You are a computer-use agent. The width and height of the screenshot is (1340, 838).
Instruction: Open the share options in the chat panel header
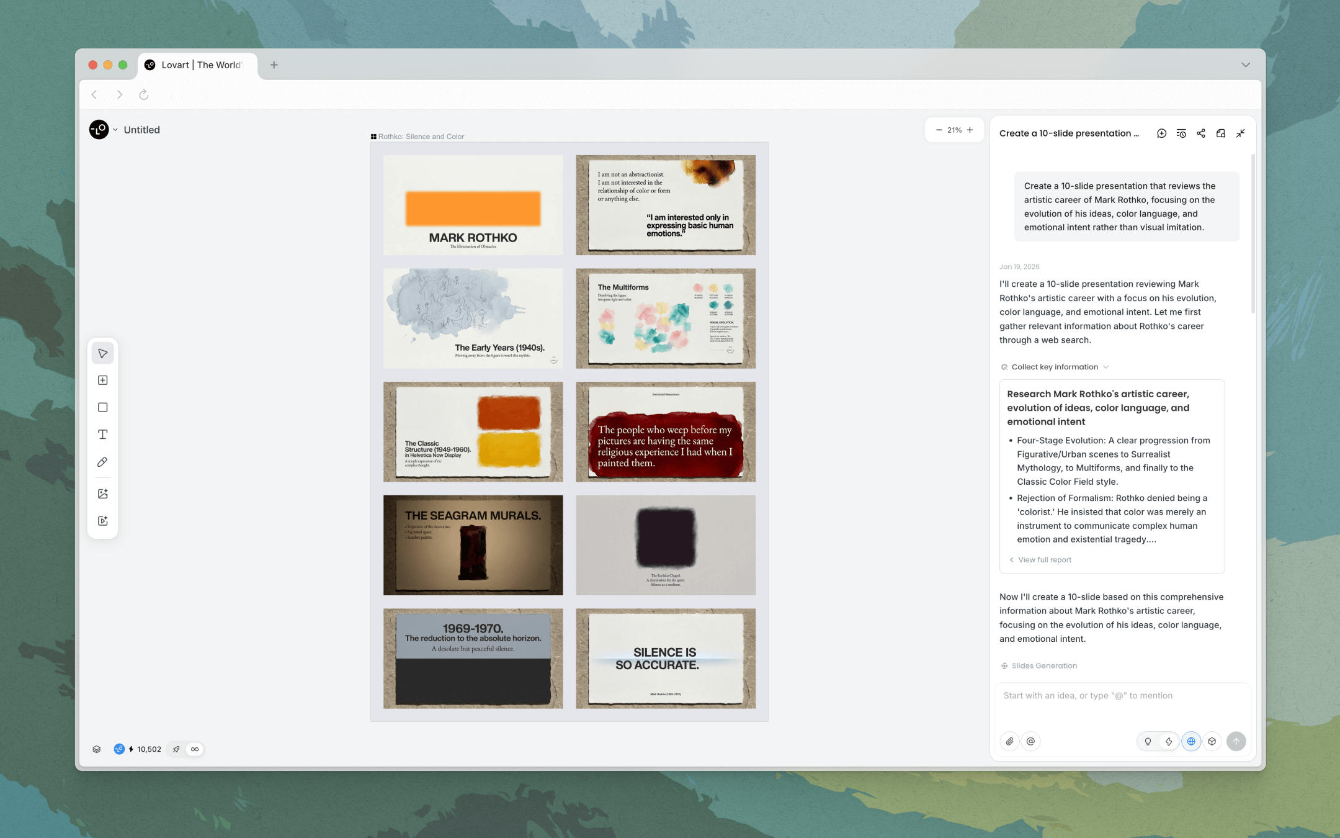pos(1200,133)
